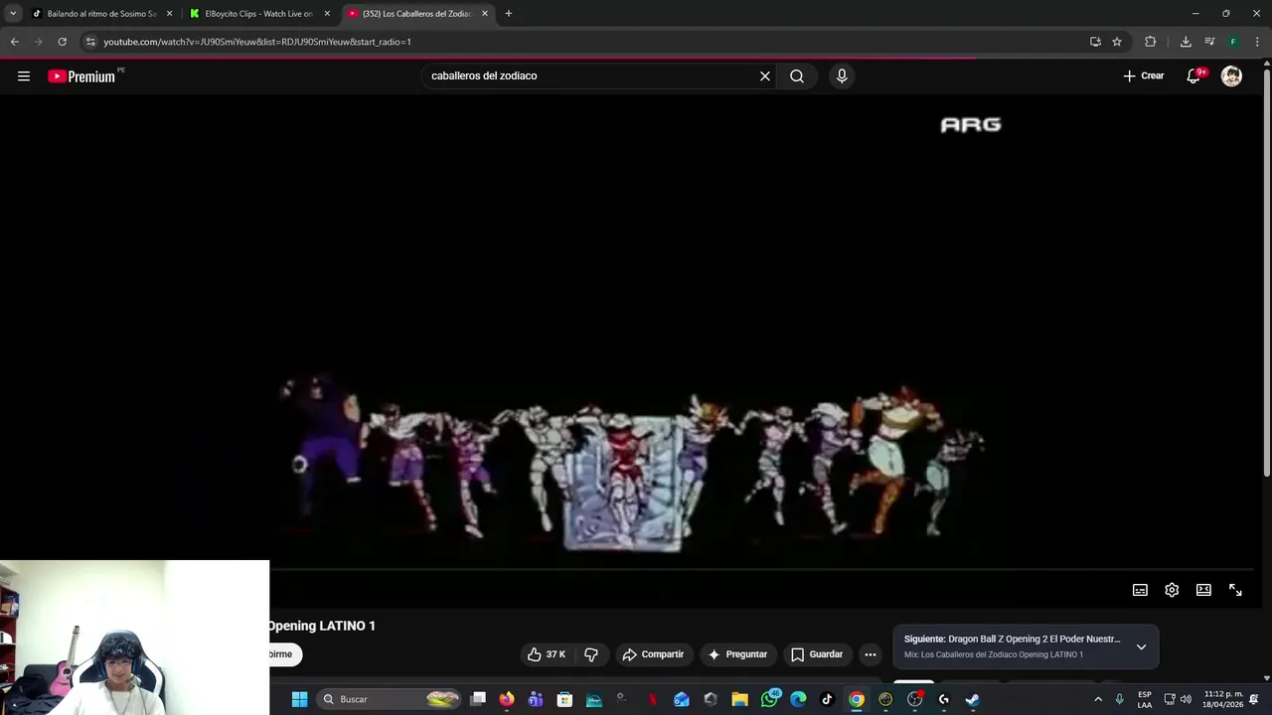This screenshot has width=1272, height=715.
Task: Click the Crear button
Action: tap(1144, 76)
